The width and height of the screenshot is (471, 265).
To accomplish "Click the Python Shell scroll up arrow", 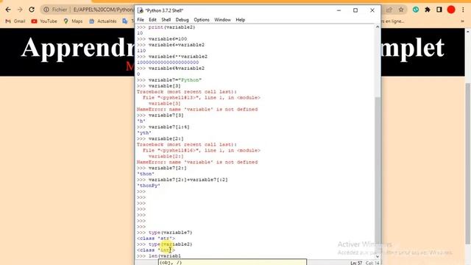I will click(378, 27).
